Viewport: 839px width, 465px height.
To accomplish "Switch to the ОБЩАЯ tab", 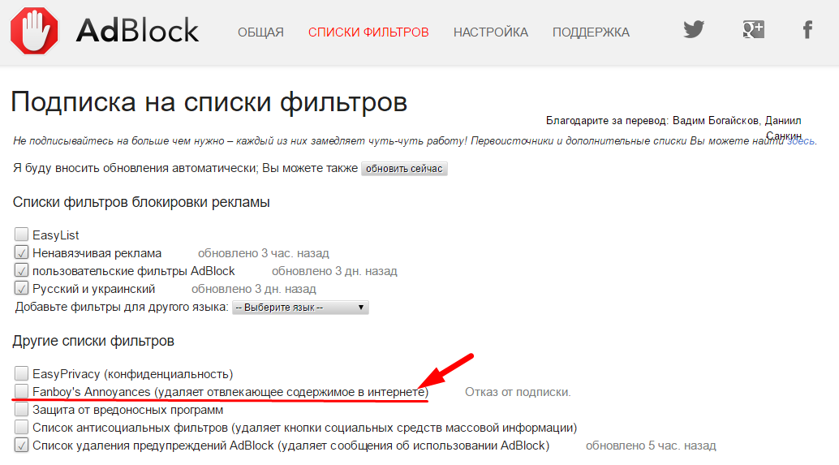I will point(260,32).
